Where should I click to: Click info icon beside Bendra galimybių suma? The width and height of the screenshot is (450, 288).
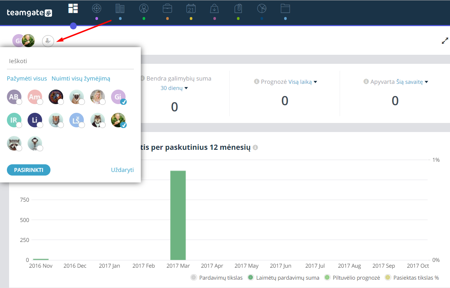[x=142, y=78]
